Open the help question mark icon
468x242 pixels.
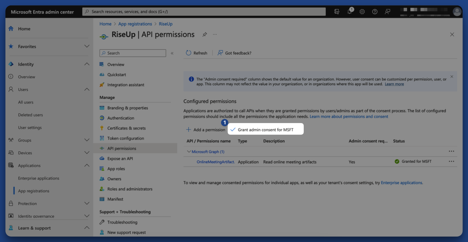click(x=374, y=11)
